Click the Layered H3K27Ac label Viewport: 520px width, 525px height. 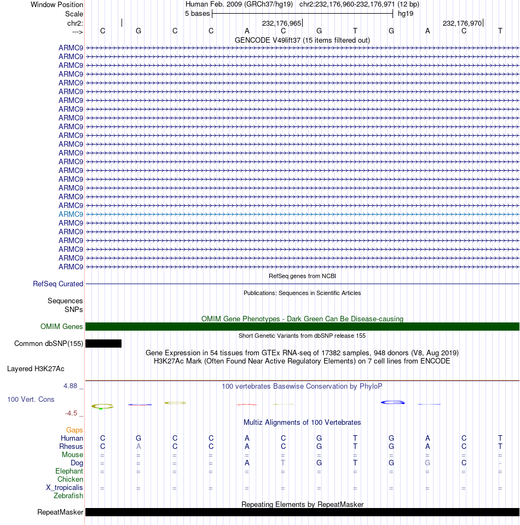click(36, 368)
